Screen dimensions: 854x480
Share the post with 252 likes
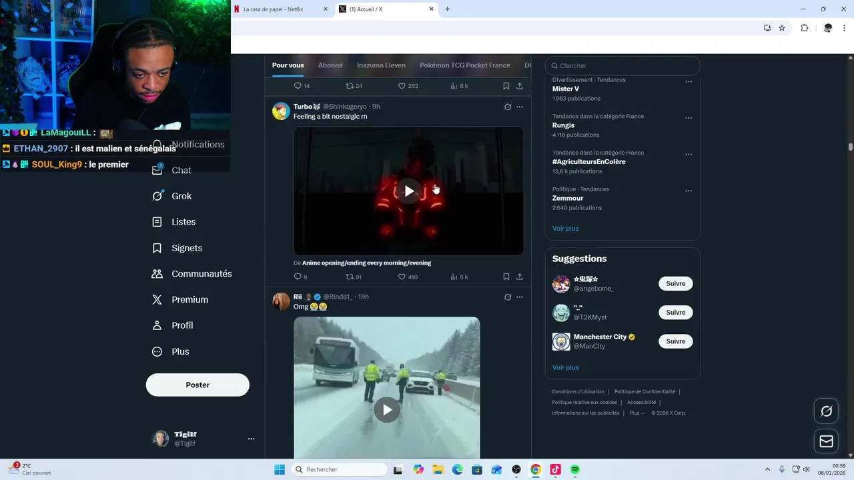pyautogui.click(x=520, y=86)
